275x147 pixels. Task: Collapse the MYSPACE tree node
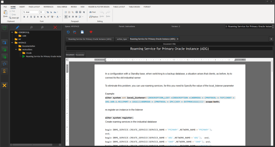click(x=12, y=42)
